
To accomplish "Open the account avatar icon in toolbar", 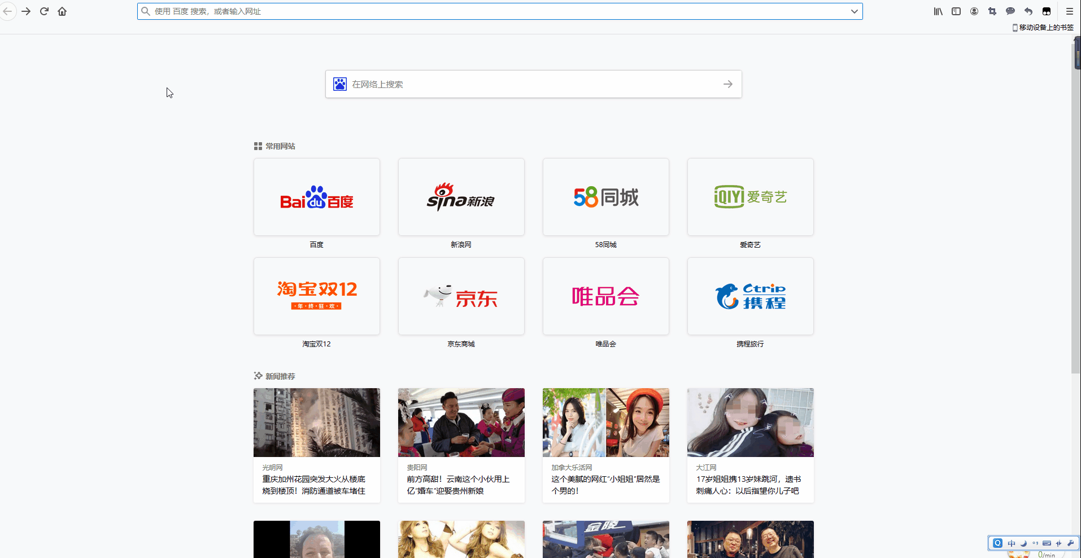I will (x=974, y=11).
